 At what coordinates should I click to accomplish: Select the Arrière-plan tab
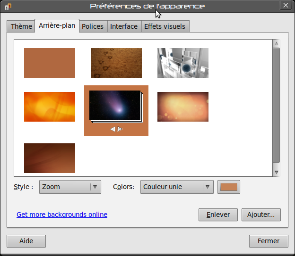tap(57, 25)
